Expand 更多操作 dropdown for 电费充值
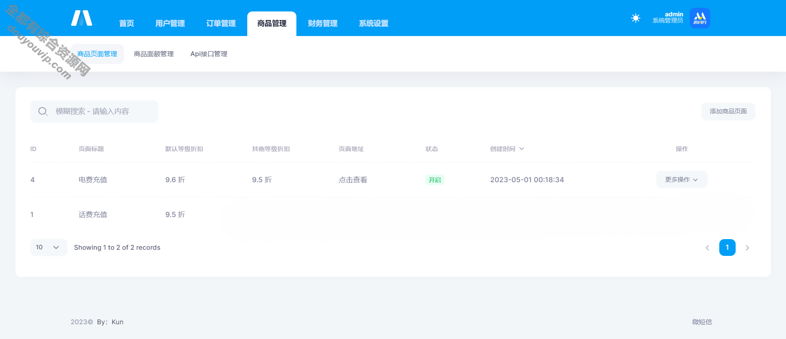The image size is (786, 339). click(682, 179)
